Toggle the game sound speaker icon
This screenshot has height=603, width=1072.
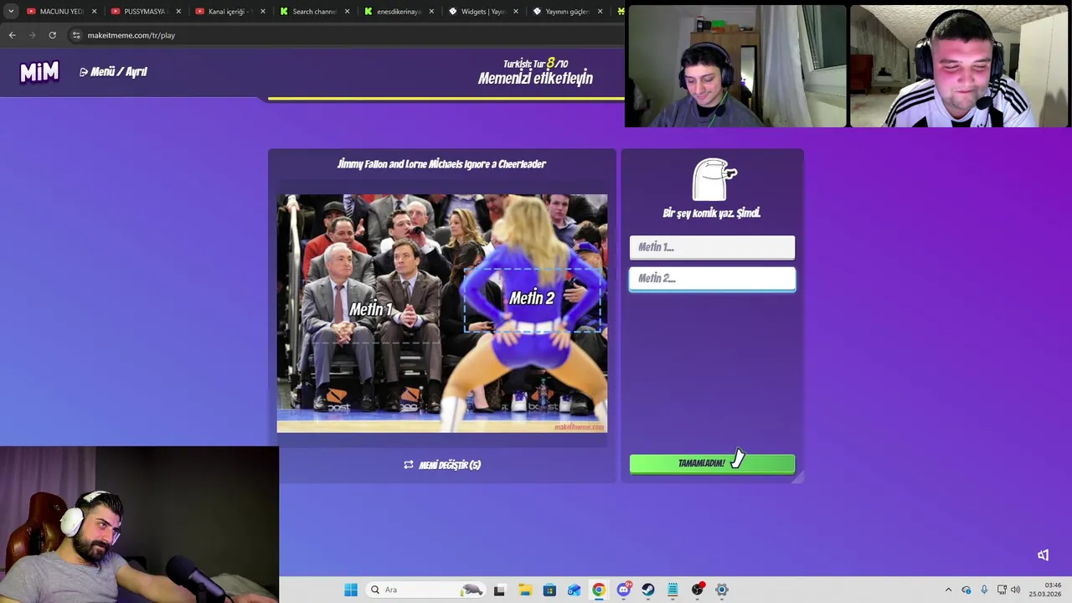pos(1043,554)
